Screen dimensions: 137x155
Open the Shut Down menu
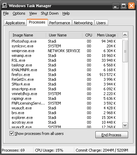point(50,13)
